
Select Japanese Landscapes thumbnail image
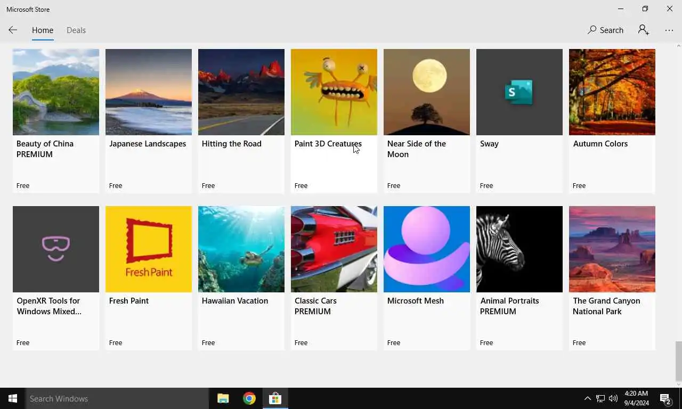149,92
